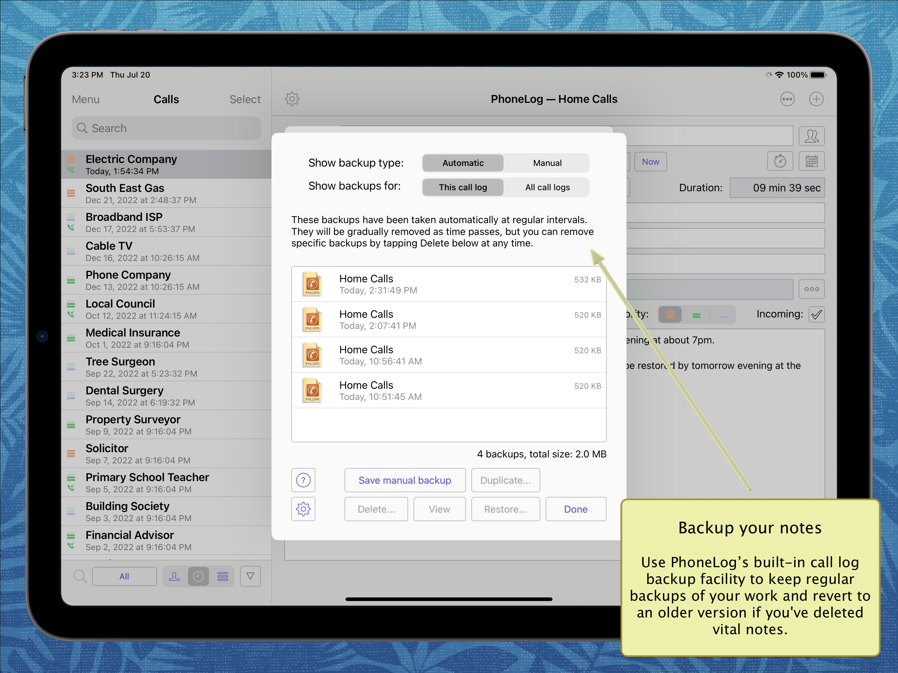The width and height of the screenshot is (898, 673).
Task: Open the more options ellipsis circle icon
Action: pyautogui.click(x=787, y=99)
